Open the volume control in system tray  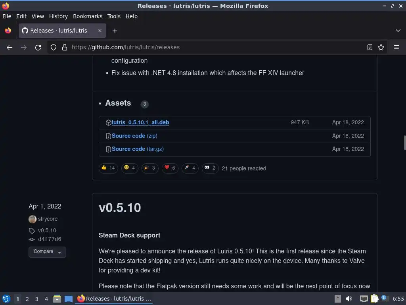(x=349, y=299)
